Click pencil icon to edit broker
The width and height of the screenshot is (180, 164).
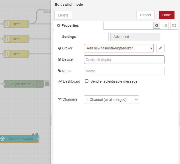160,48
